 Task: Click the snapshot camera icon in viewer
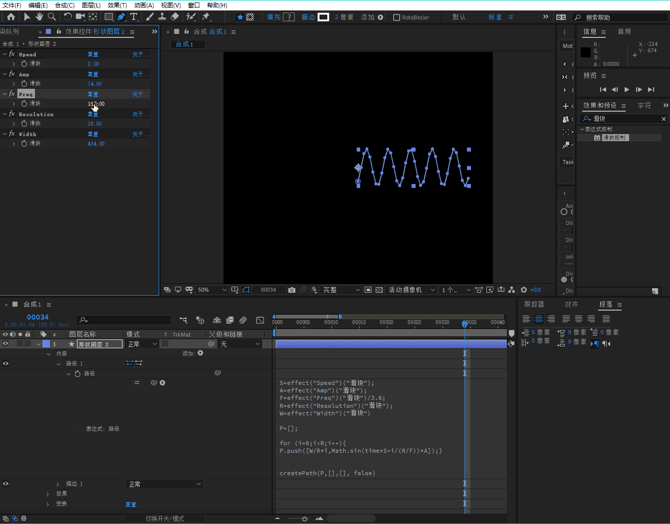click(x=292, y=290)
